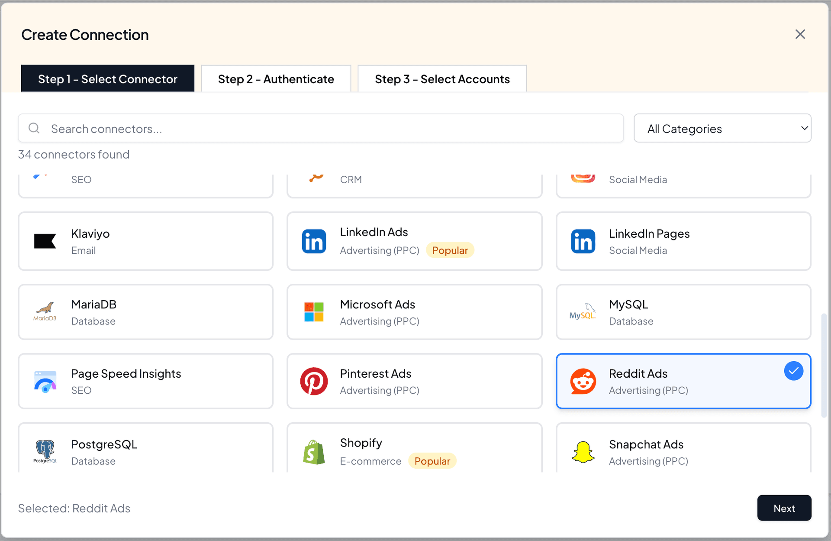The width and height of the screenshot is (831, 541).
Task: Click the Next button
Action: click(x=784, y=508)
